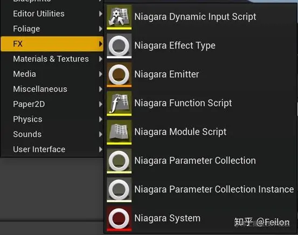The height and width of the screenshot is (235, 298).
Task: Open the User Interface submenu
Action: 52,149
